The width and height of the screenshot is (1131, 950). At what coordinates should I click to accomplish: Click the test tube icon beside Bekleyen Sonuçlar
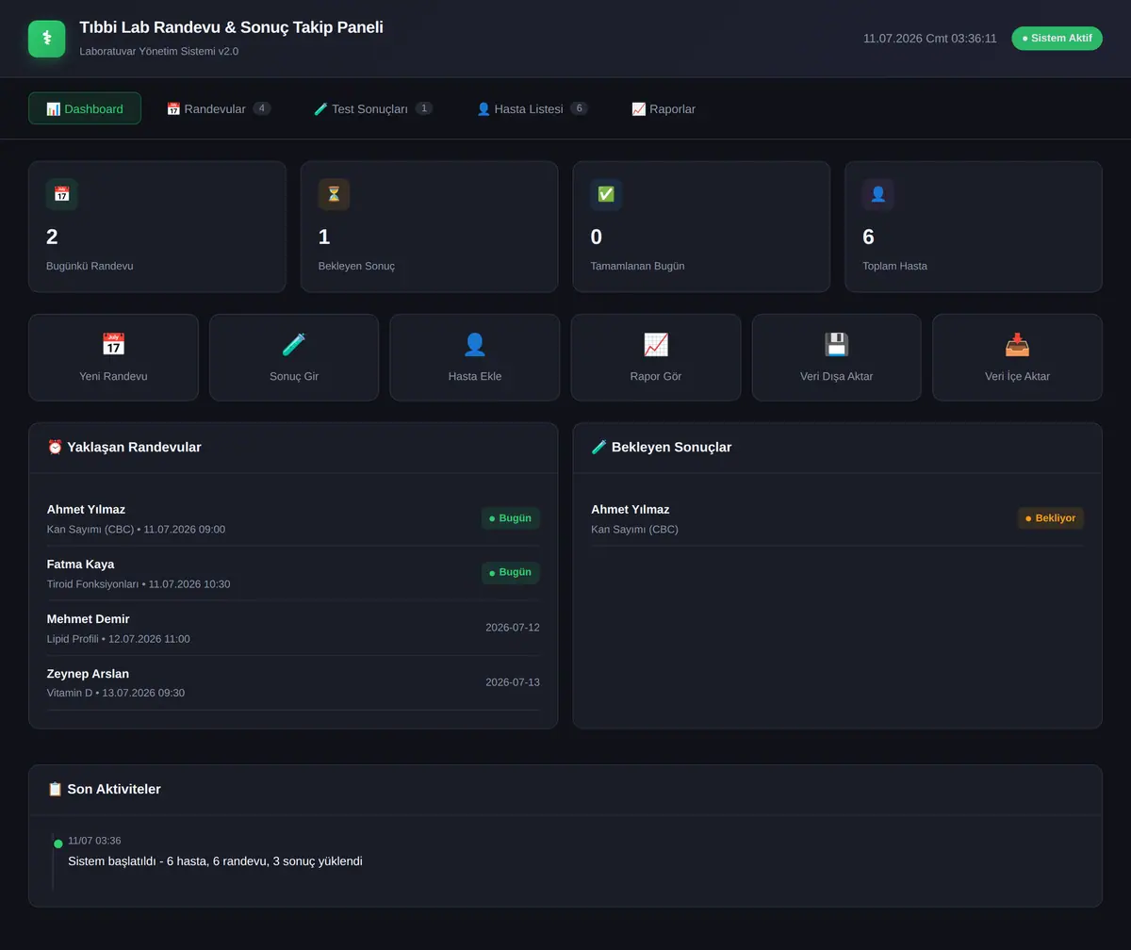599,447
